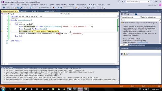Switch to Explorador de soluciones tab
The width and height of the screenshot is (162, 91).
pos(137,45)
